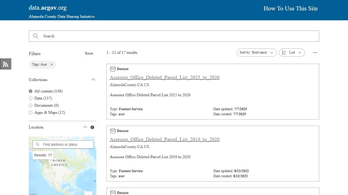Select the Documents (0) option
Screen dimensions: 348x195
point(31,105)
